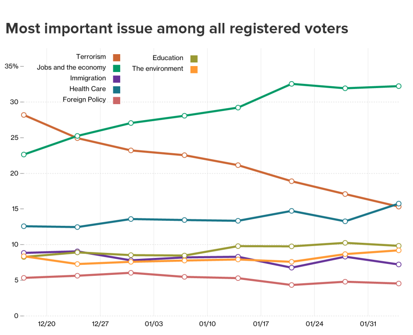Screen dimensions: 413x335
Task: Click The environment orange legend swatch
Action: 194,69
